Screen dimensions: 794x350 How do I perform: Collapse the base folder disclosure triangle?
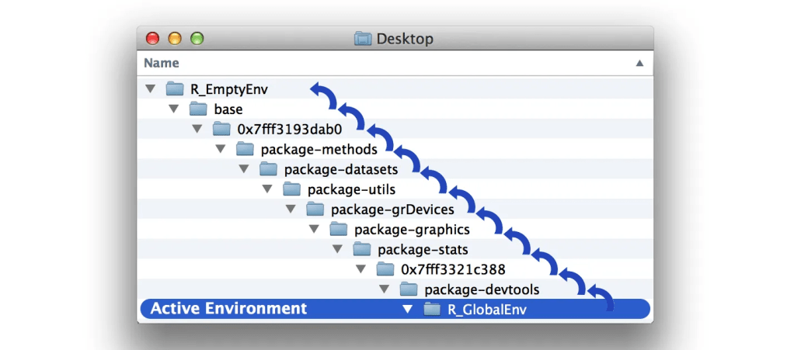click(x=173, y=109)
